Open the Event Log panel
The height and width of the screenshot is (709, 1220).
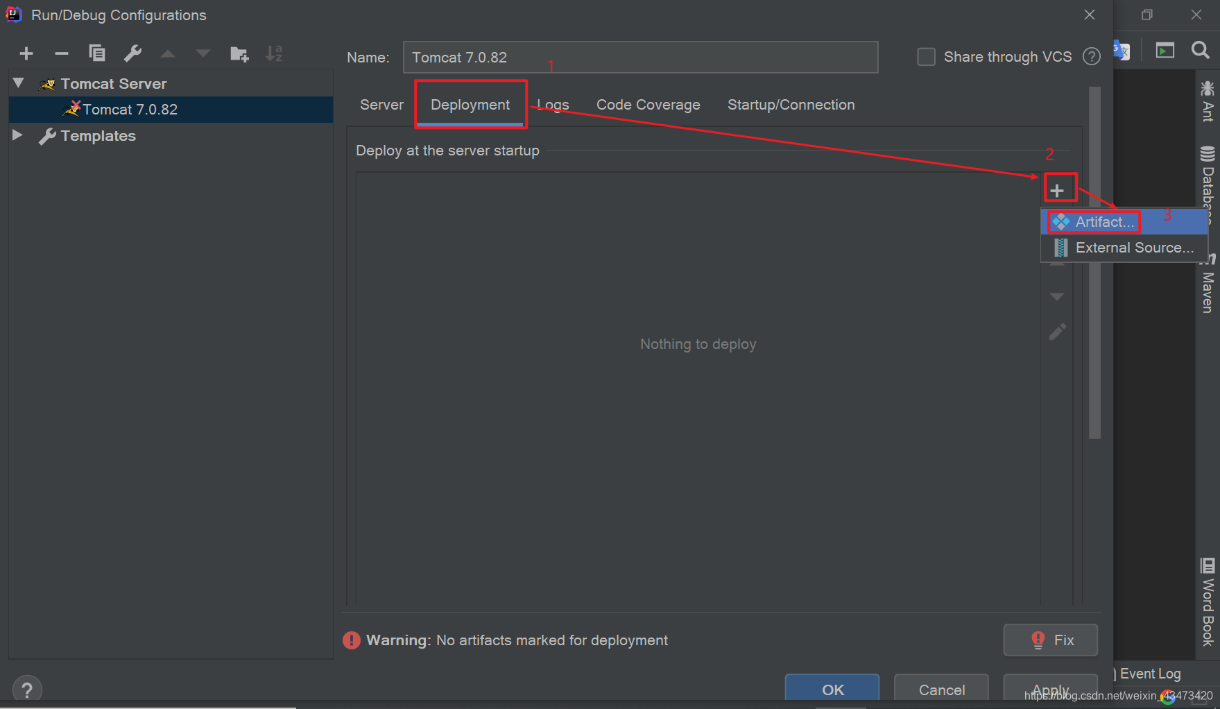[x=1149, y=674]
